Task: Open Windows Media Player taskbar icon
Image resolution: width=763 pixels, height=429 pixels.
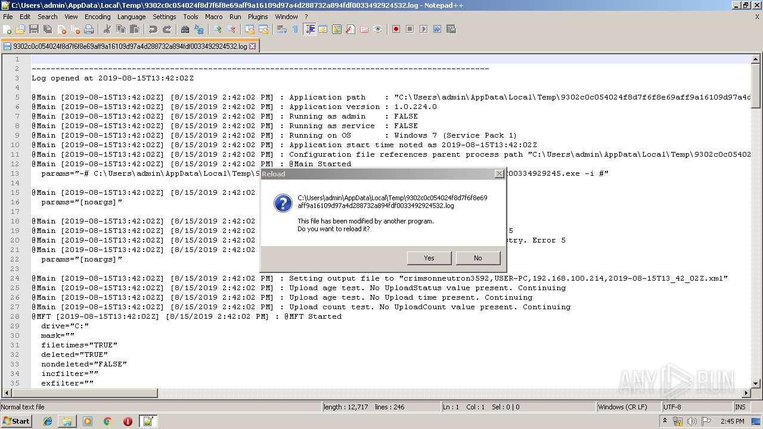Action: pos(88,421)
